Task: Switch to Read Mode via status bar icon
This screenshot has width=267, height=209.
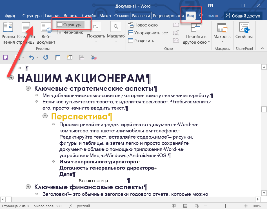Action: [173, 206]
